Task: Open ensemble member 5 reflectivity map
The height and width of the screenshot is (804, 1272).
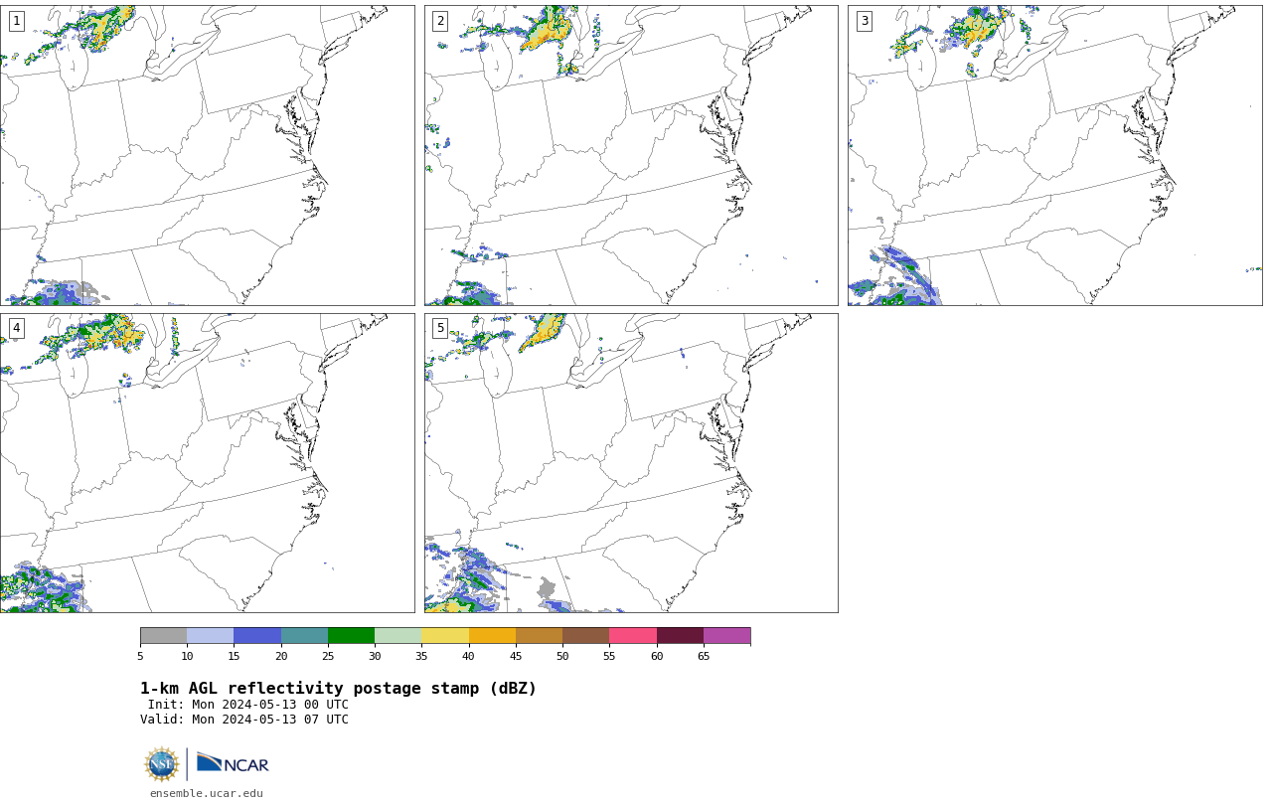Action: [631, 463]
